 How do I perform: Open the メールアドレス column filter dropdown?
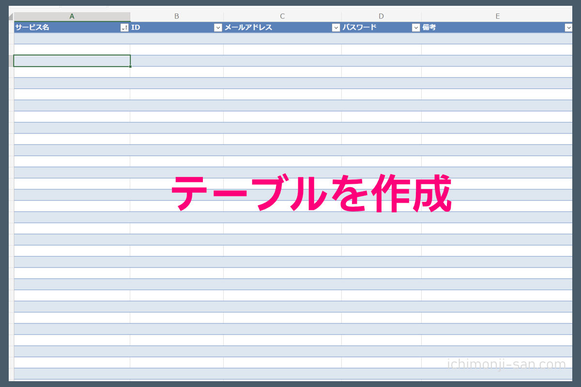click(336, 28)
